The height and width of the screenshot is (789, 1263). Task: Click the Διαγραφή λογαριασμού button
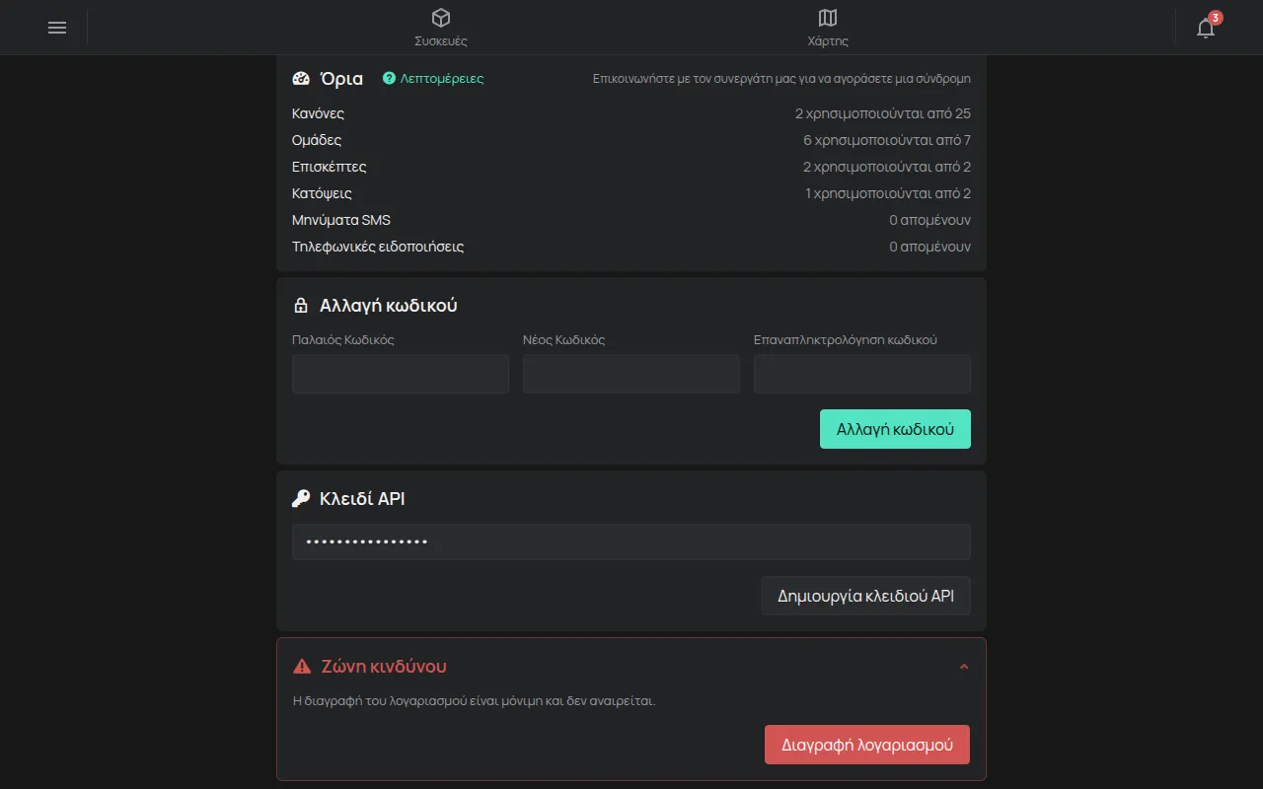[x=867, y=745]
